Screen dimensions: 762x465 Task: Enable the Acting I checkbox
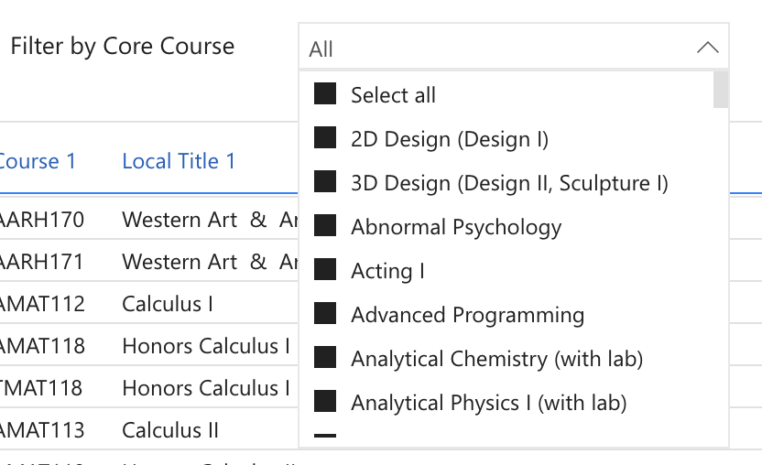[x=325, y=270]
